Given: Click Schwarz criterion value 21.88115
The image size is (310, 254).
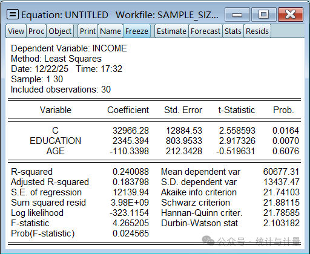Looking at the screenshot, I should coord(282,203).
